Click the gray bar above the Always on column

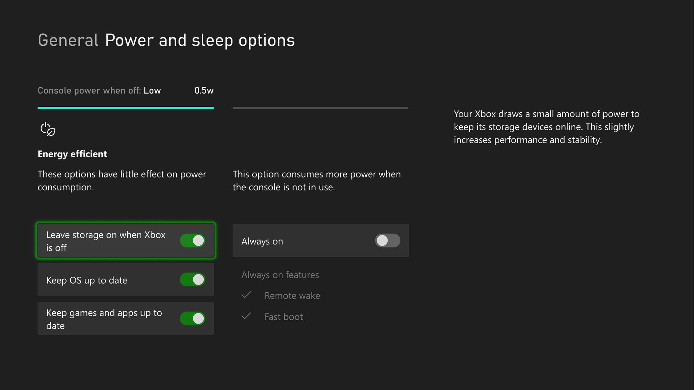pyautogui.click(x=320, y=108)
